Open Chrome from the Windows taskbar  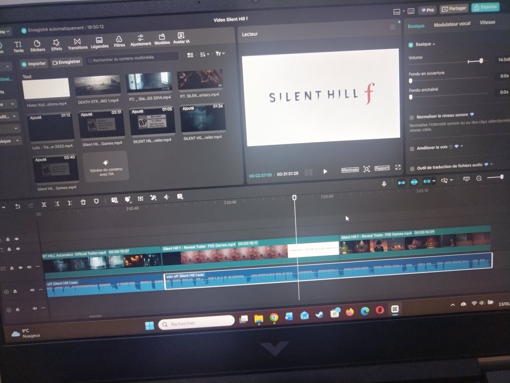coord(274,317)
